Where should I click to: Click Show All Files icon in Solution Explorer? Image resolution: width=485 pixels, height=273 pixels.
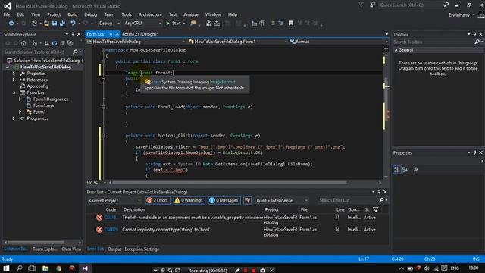70,43
